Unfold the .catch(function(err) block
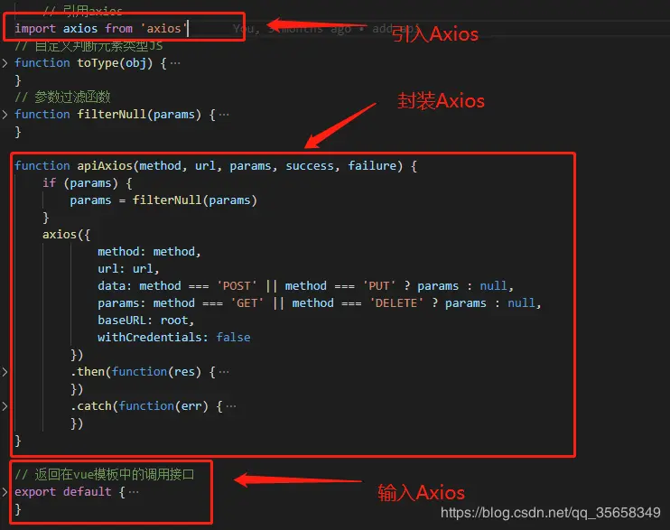This screenshot has width=670, height=530. [5, 406]
